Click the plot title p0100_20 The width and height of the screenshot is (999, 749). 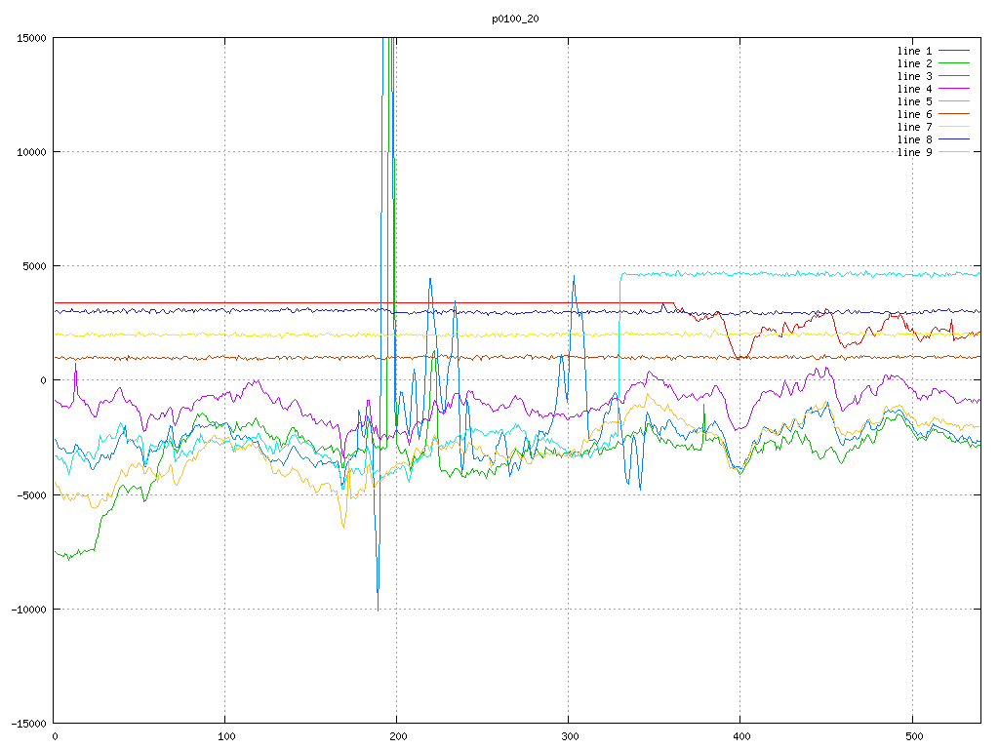point(515,20)
